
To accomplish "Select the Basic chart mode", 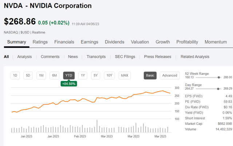I will (150, 76).
